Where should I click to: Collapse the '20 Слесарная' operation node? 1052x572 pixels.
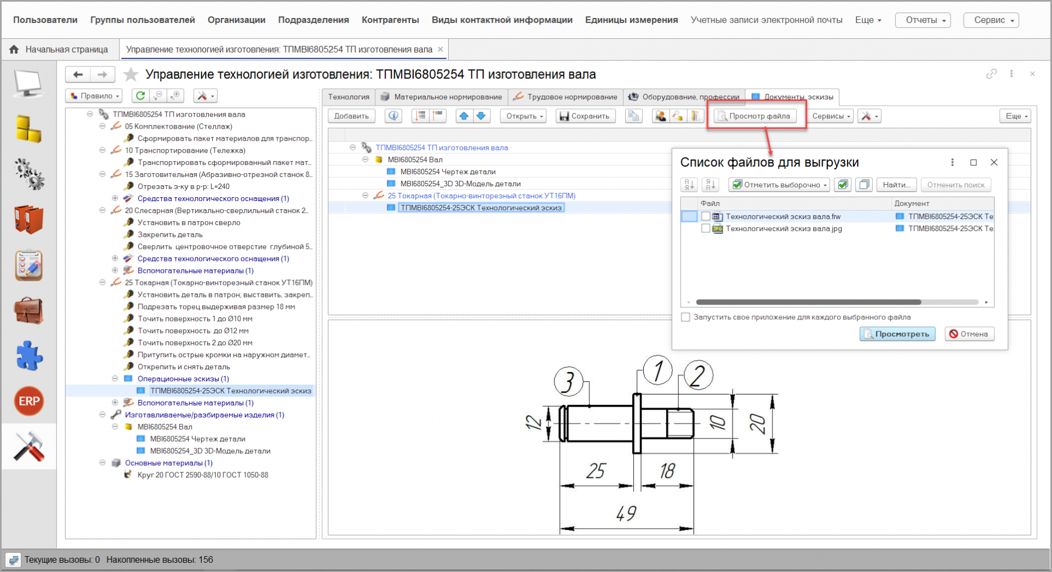[x=102, y=210]
